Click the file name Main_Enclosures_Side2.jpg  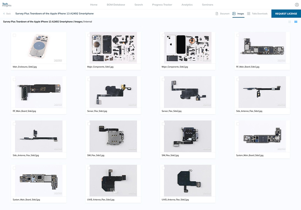tap(24, 67)
